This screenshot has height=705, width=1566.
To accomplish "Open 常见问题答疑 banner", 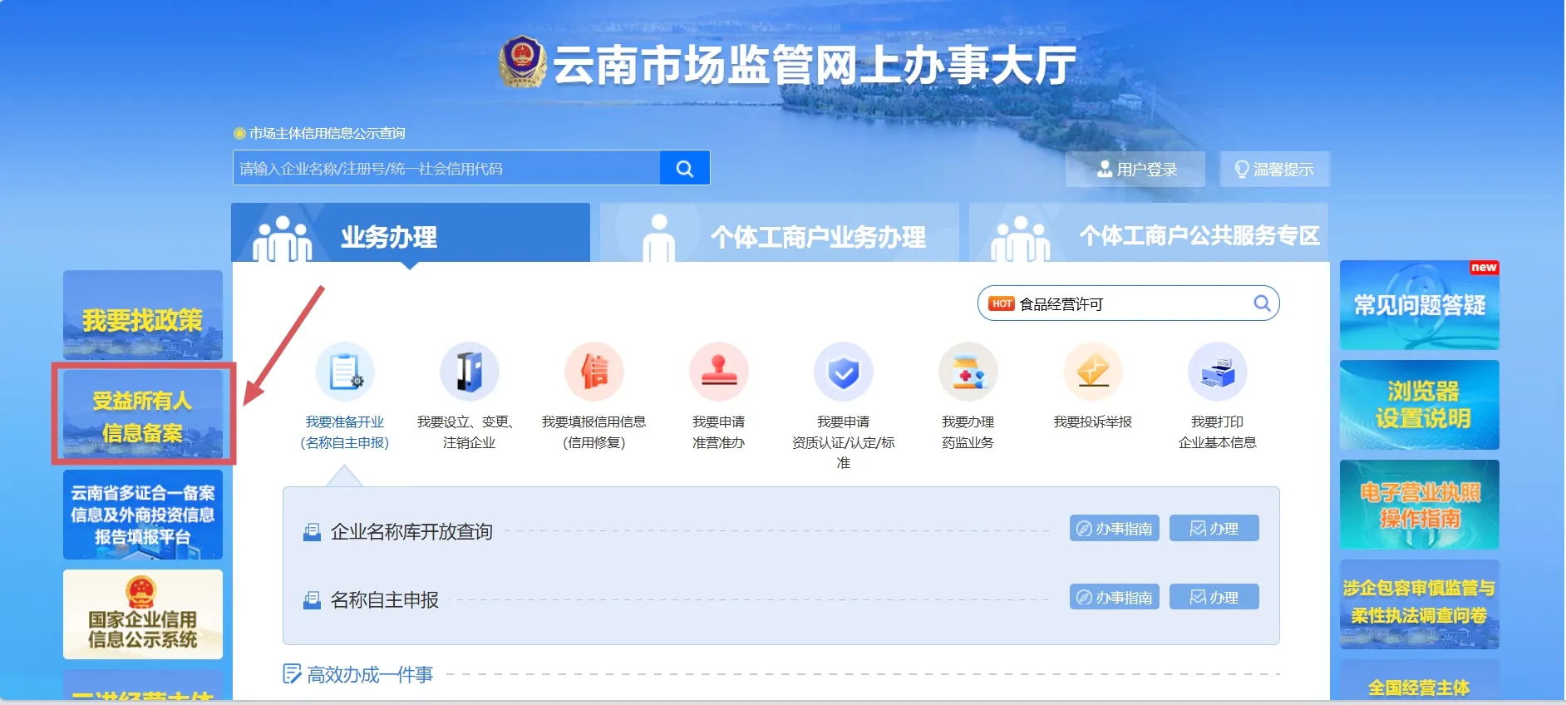I will pos(1420,305).
